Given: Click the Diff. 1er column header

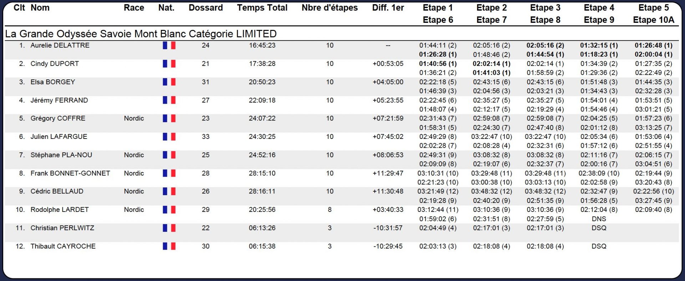Looking at the screenshot, I should [x=388, y=8].
